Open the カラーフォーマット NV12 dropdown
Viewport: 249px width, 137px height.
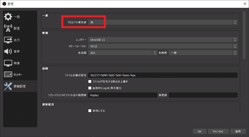click(x=163, y=46)
